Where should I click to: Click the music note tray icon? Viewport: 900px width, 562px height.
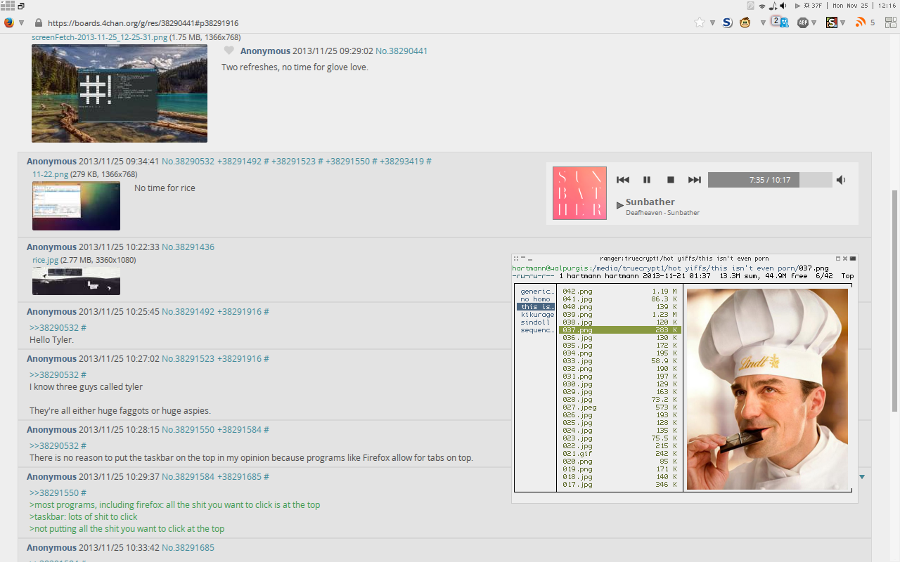coord(772,6)
